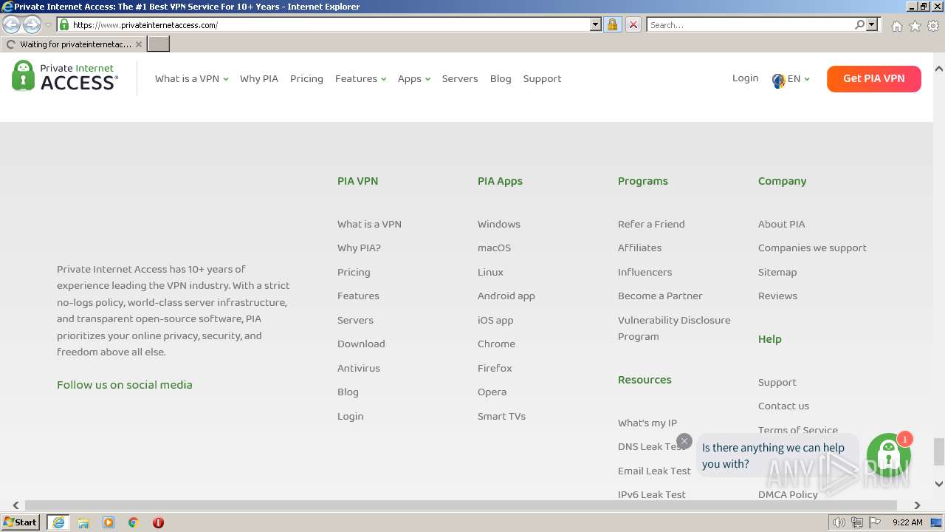Click the language globe icon
Image resolution: width=945 pixels, height=532 pixels.
778,80
